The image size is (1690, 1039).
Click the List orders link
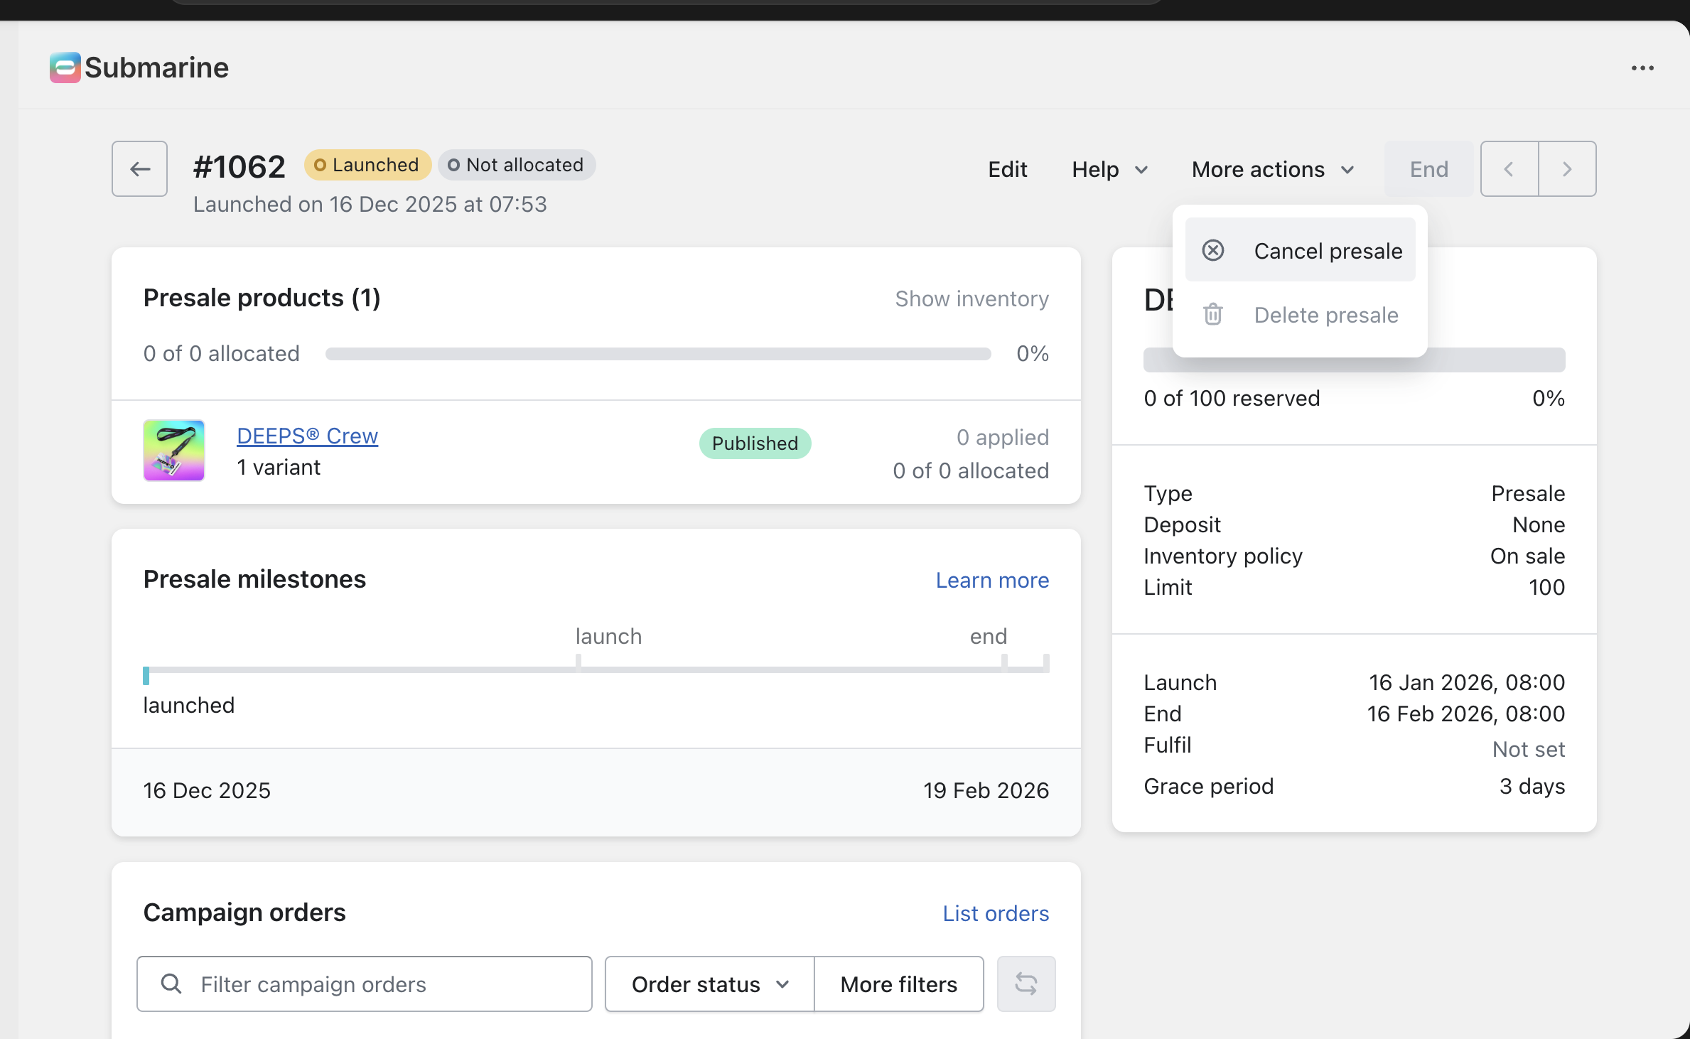coord(995,913)
